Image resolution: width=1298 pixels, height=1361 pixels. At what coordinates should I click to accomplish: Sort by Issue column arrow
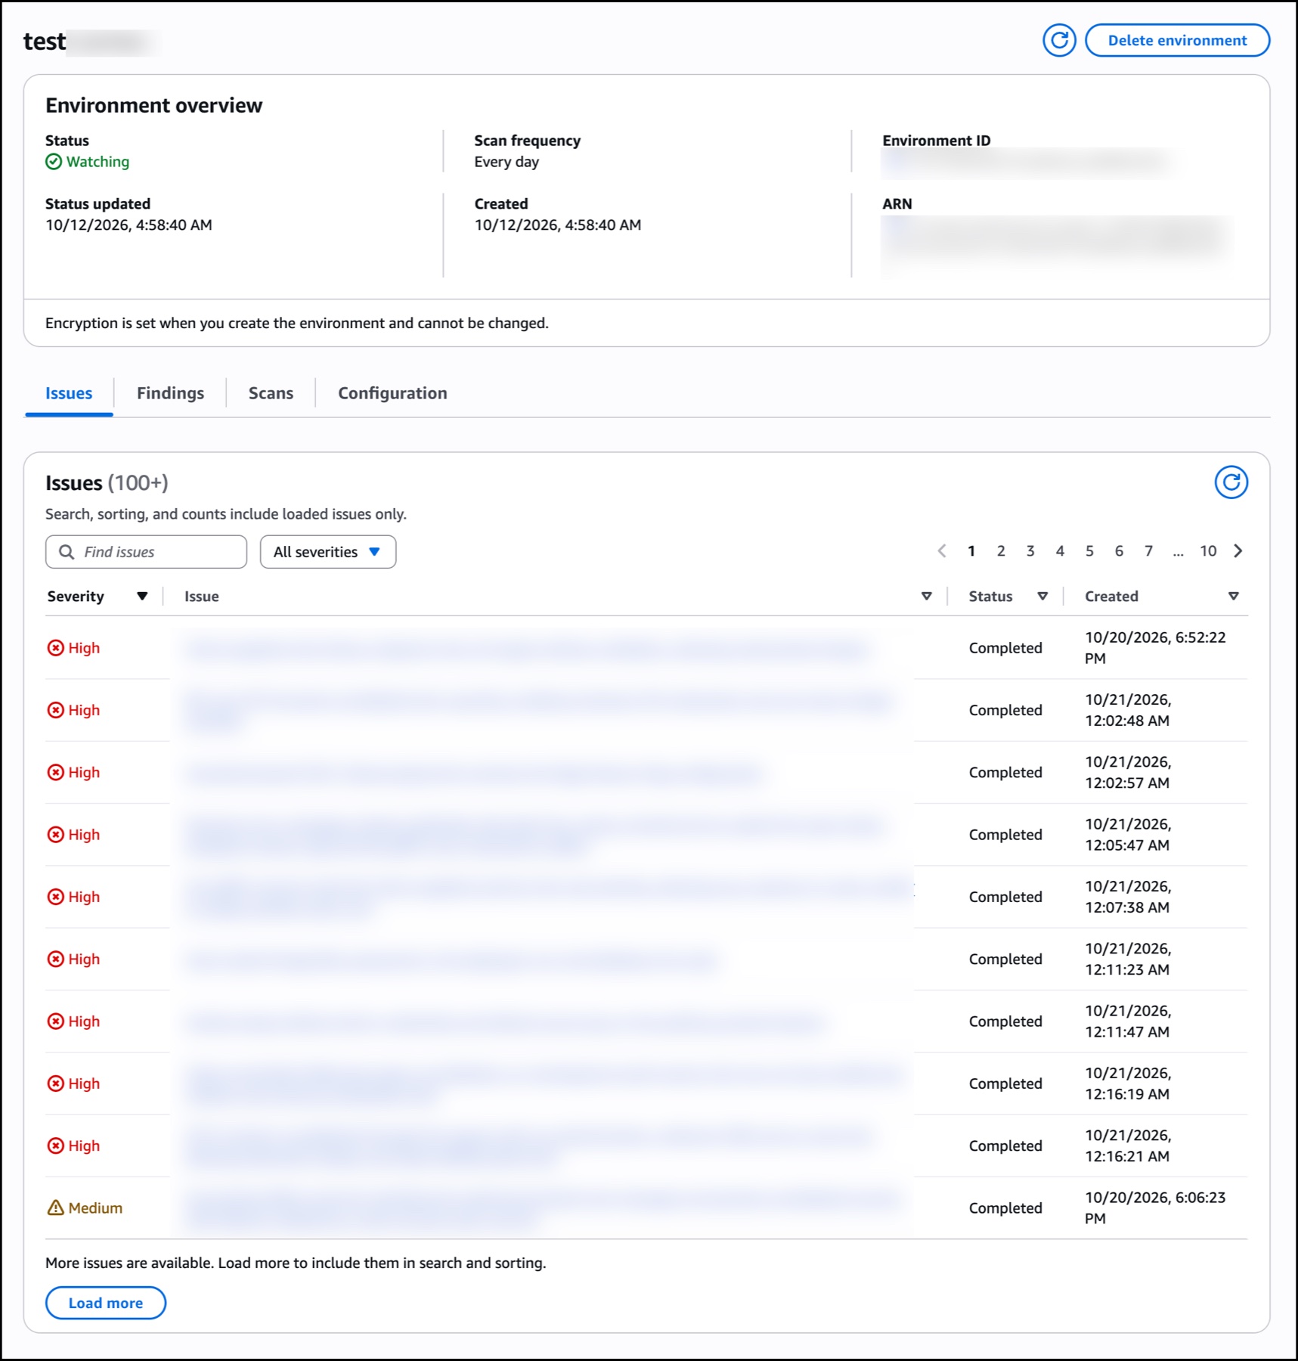tap(927, 596)
